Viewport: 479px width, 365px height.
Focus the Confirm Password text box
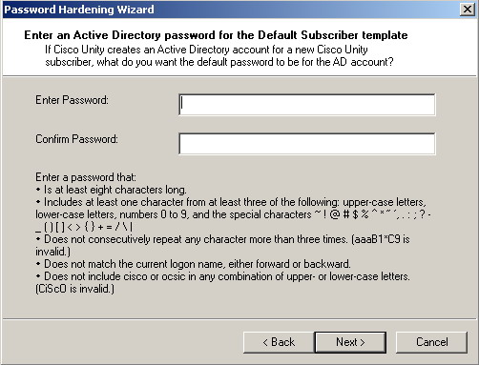click(307, 144)
